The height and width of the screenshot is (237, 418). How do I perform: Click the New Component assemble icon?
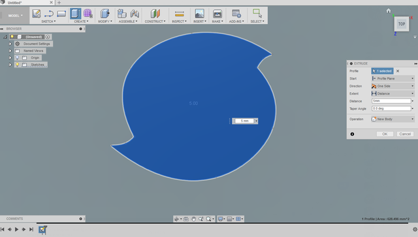(122, 13)
